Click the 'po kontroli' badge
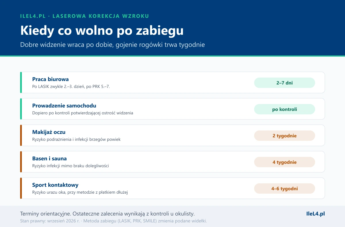Viewport: 345px width, 227px height. tap(285, 109)
